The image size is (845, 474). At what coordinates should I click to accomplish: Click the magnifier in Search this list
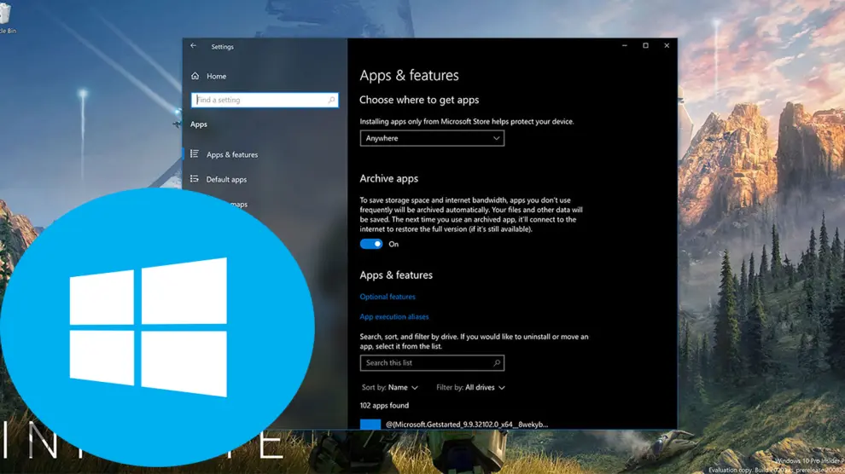[497, 363]
